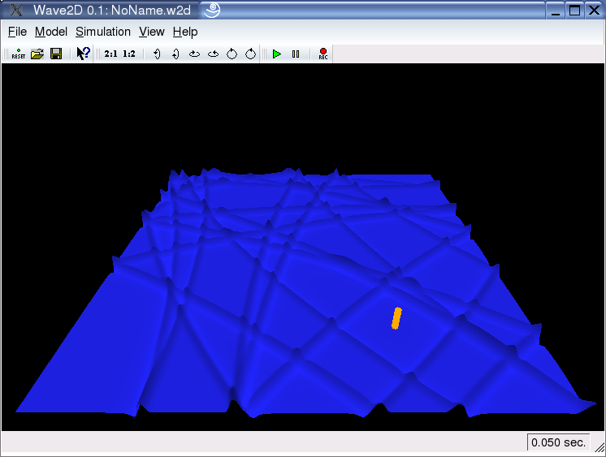Open the View menu

click(x=152, y=32)
